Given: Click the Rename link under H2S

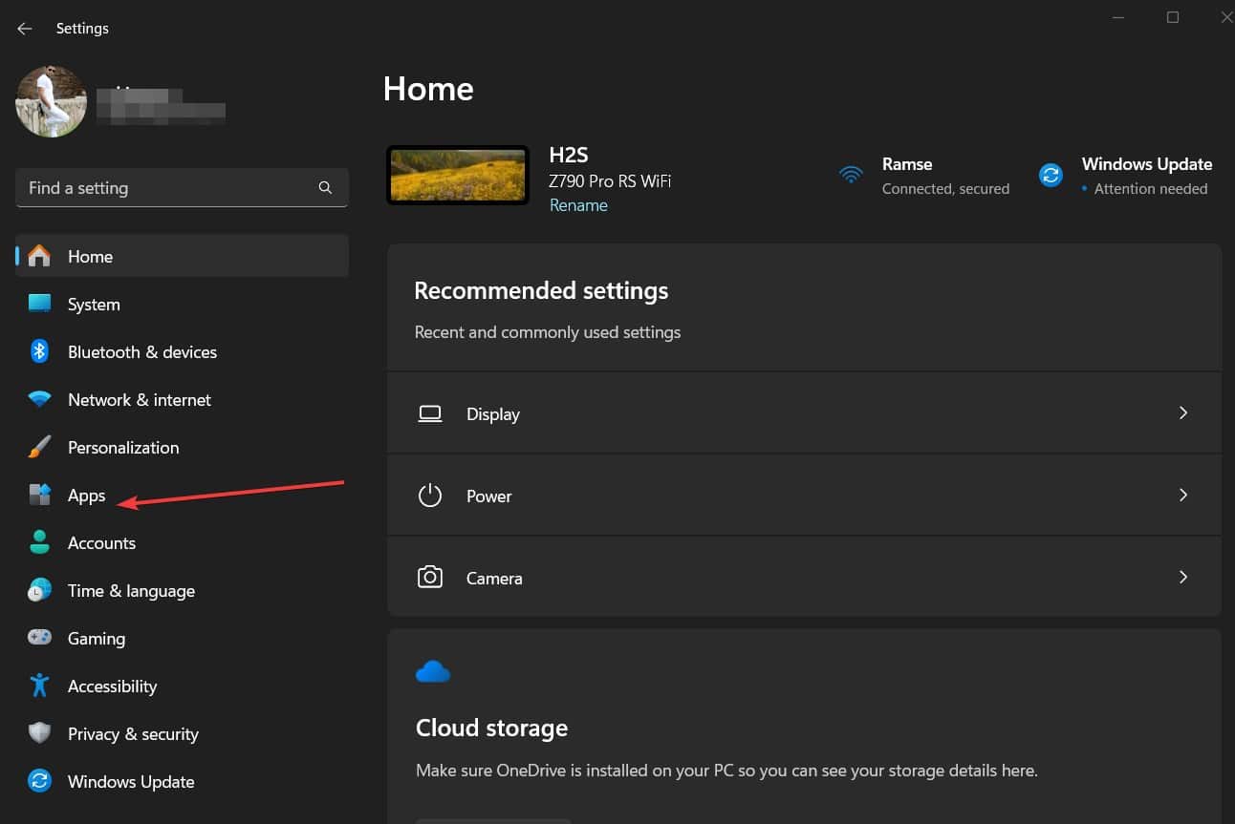Looking at the screenshot, I should pyautogui.click(x=578, y=205).
